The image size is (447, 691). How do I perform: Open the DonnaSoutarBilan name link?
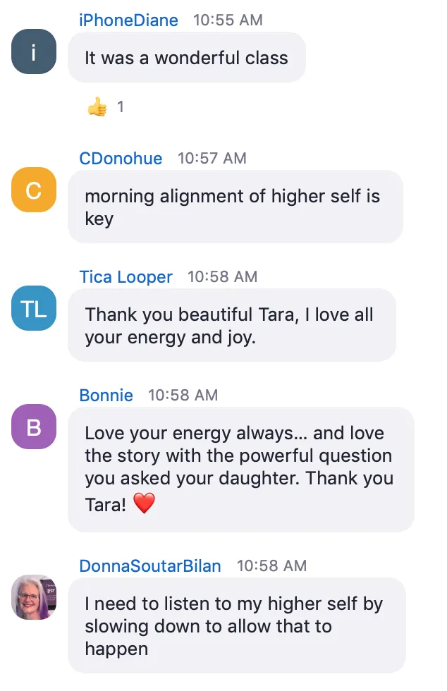tap(150, 565)
